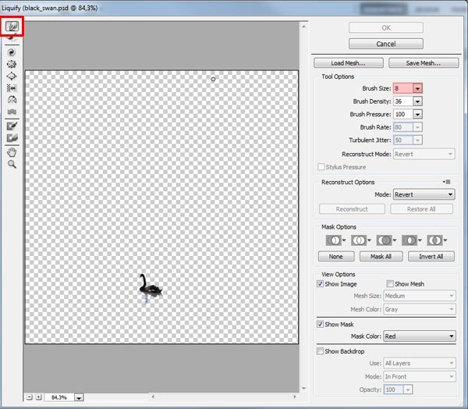This screenshot has width=468, height=409.
Task: Open the Mesh Size Medium dropdown
Action: point(420,296)
